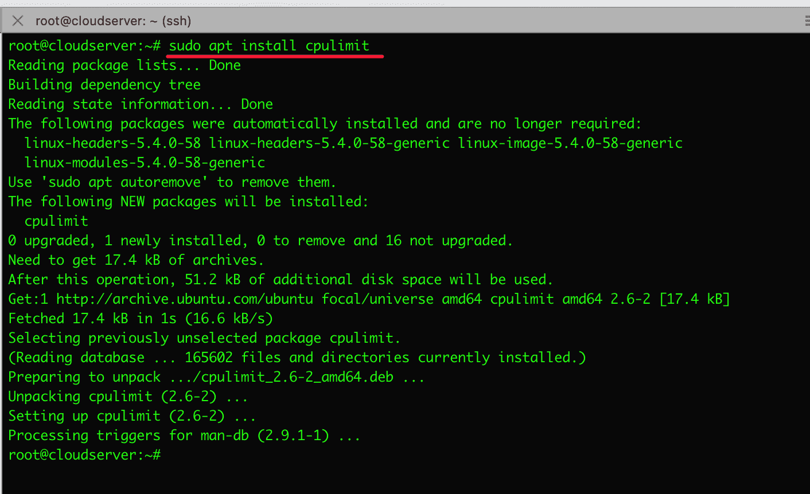Close the root@cloudserver ssh tab
Image resolution: width=810 pixels, height=494 pixels.
(x=18, y=21)
